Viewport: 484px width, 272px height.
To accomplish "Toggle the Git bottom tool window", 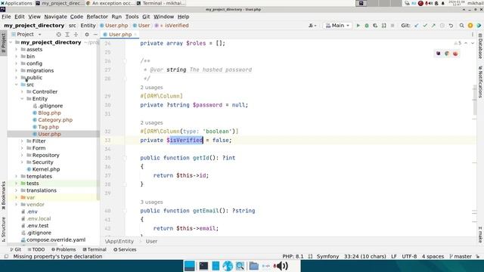I will point(15,249).
